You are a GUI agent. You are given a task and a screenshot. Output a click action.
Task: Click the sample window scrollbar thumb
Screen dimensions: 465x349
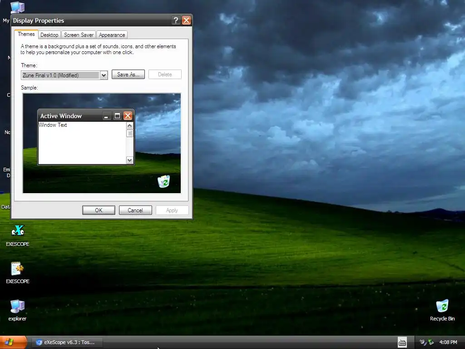[129, 133]
